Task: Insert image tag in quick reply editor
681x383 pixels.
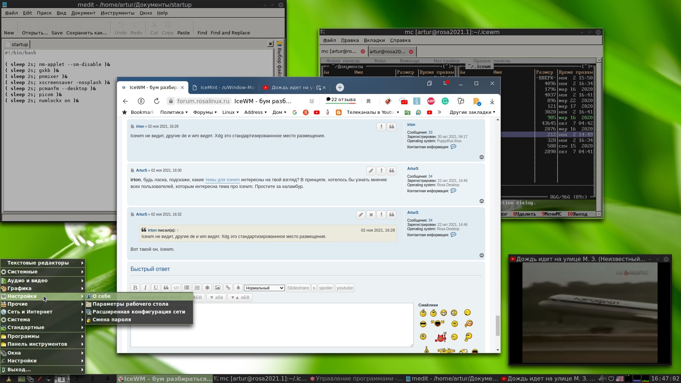Action: click(x=217, y=288)
